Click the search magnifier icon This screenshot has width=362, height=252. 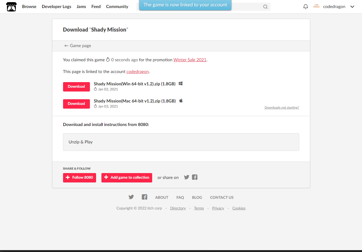tap(265, 7)
